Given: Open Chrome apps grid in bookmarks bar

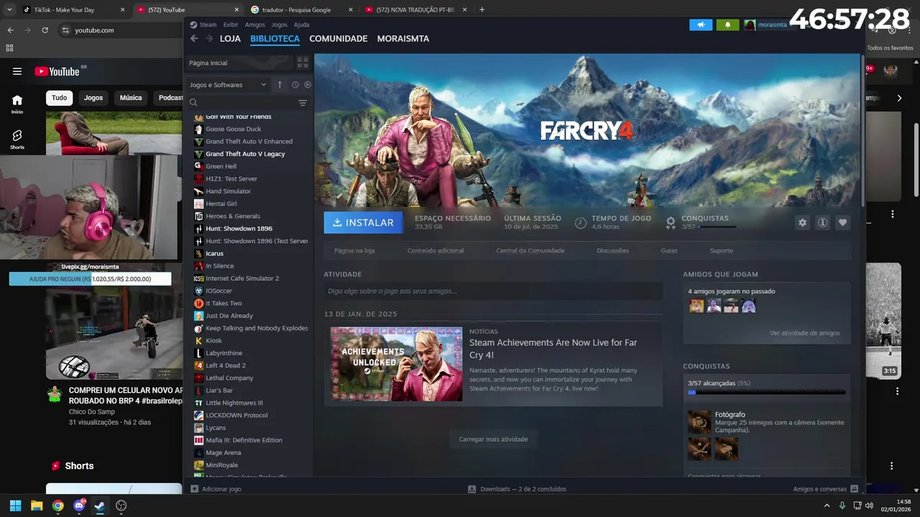Looking at the screenshot, I should pyautogui.click(x=9, y=48).
